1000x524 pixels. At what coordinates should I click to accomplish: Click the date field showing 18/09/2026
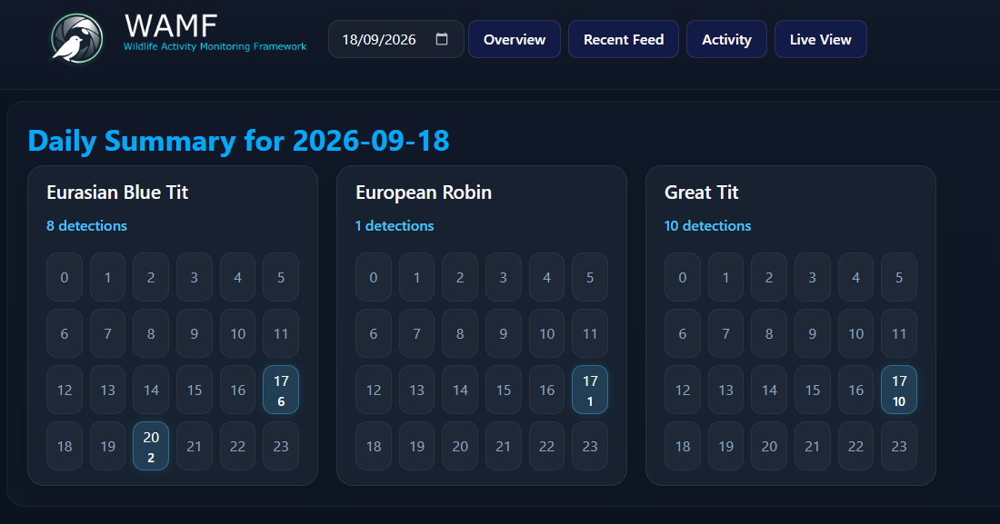395,39
